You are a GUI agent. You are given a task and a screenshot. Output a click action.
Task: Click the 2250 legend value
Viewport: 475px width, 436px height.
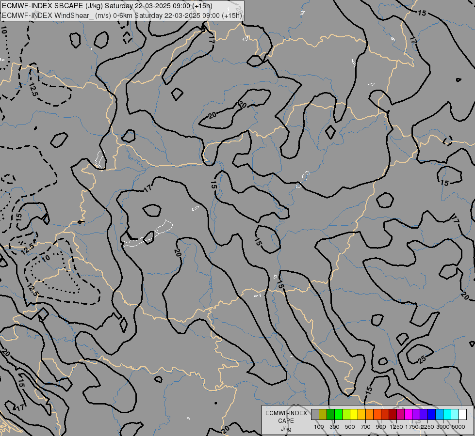pyautogui.click(x=427, y=427)
